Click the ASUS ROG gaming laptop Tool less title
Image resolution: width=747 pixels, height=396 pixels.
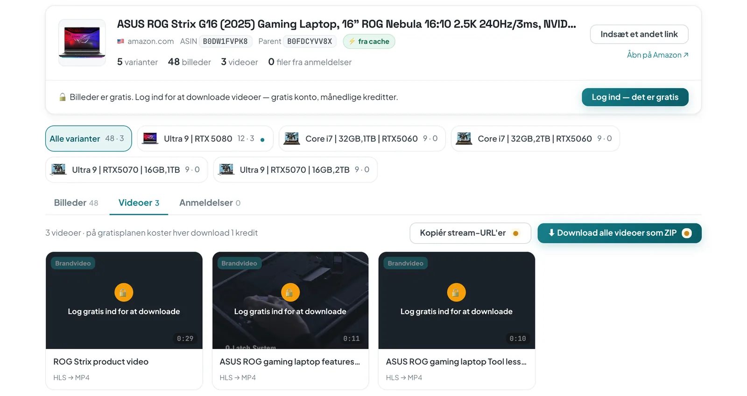[456, 362]
